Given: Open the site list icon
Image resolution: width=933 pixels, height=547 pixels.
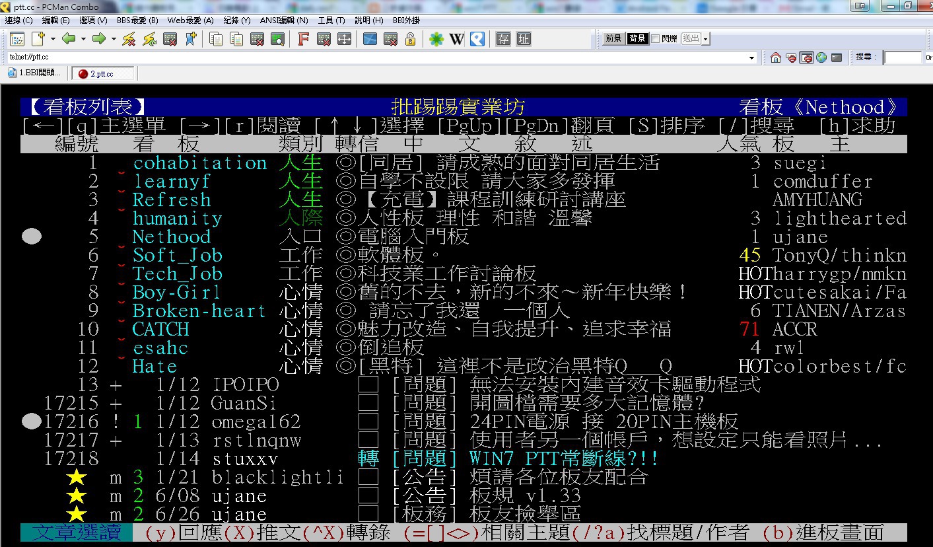Looking at the screenshot, I should [x=17, y=39].
